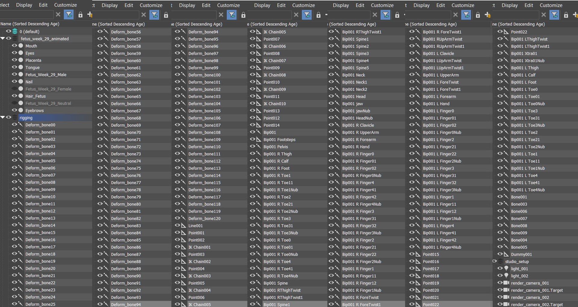Image resolution: width=578 pixels, height=307 pixels.
Task: Click the layer icon beside studio_setup
Action: click(500, 261)
